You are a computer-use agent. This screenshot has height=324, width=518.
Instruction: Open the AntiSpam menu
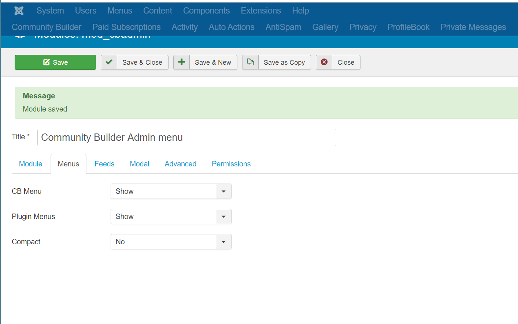click(x=283, y=27)
